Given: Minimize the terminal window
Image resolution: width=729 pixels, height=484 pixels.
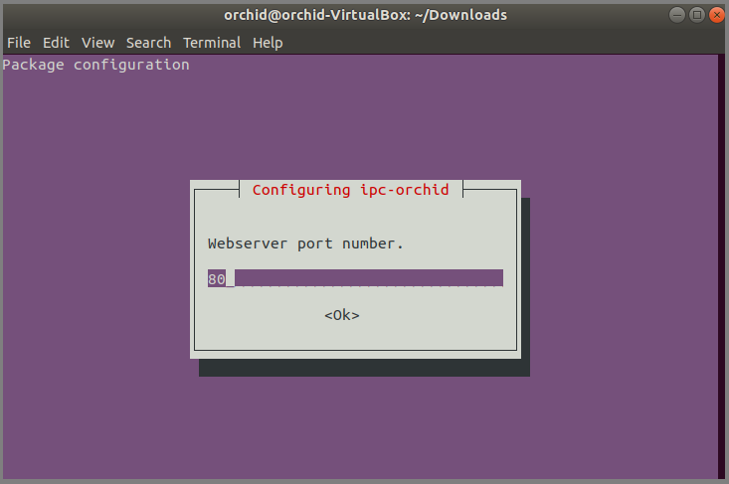Looking at the screenshot, I should [677, 15].
